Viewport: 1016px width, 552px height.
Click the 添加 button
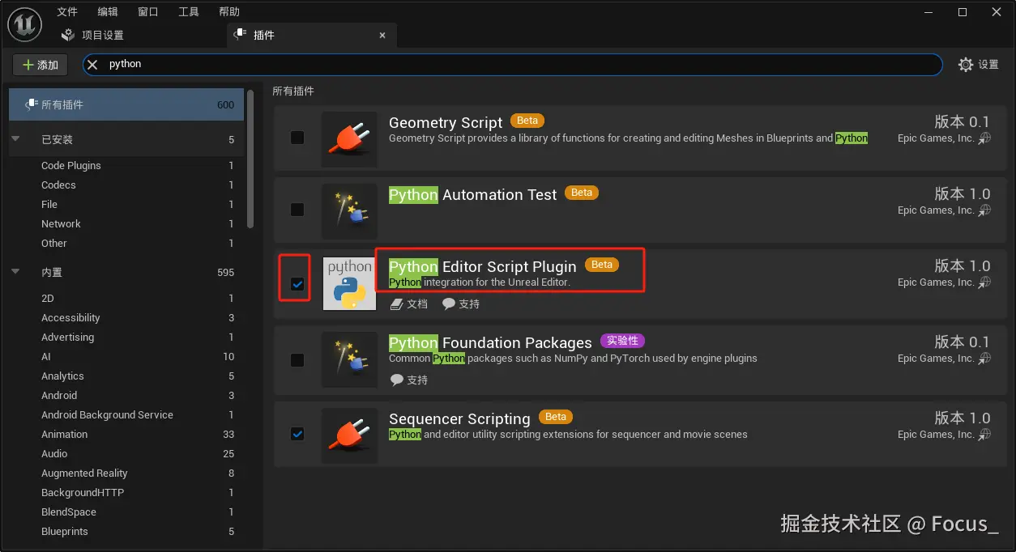pyautogui.click(x=41, y=65)
